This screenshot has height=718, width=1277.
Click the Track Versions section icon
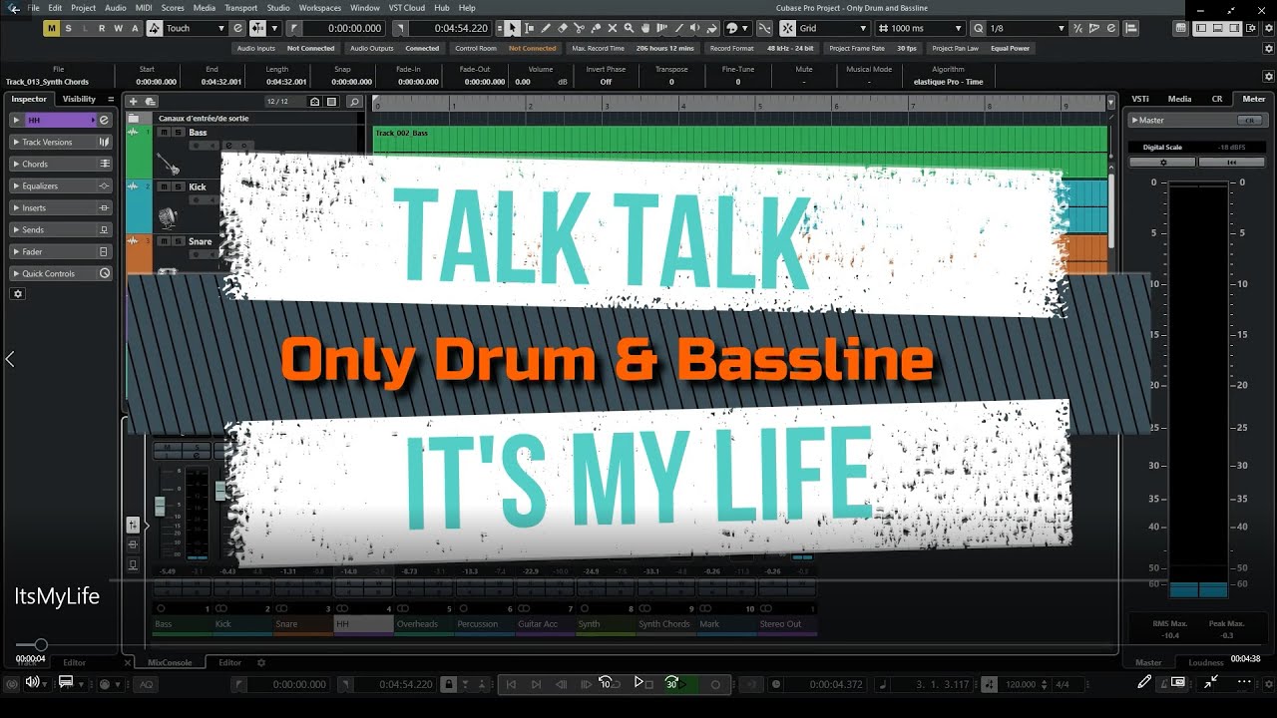point(104,142)
